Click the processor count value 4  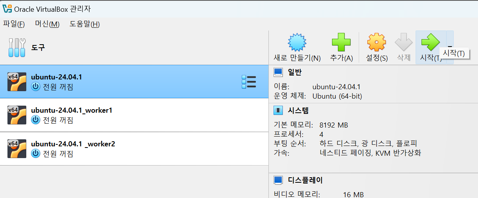[x=322, y=134]
